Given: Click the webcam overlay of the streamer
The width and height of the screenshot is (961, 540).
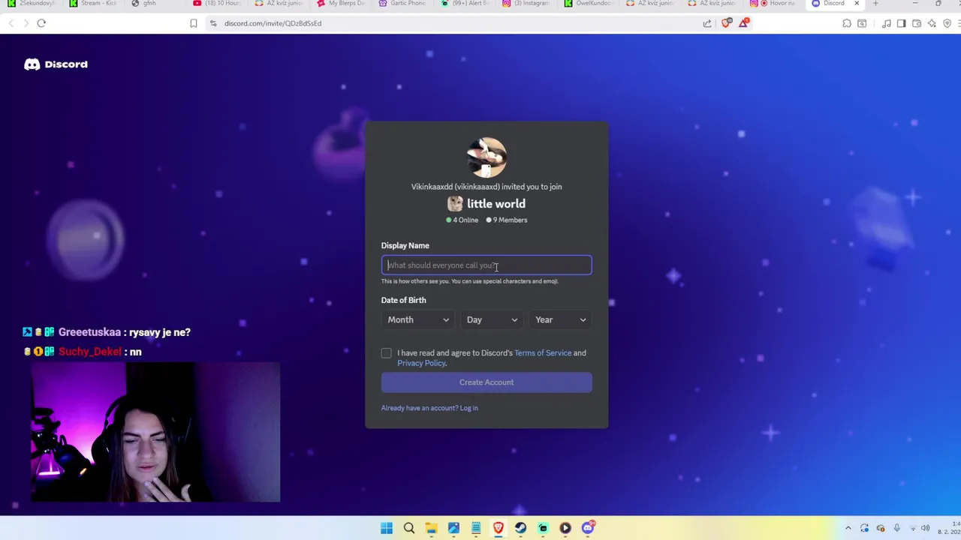Looking at the screenshot, I should [155, 433].
